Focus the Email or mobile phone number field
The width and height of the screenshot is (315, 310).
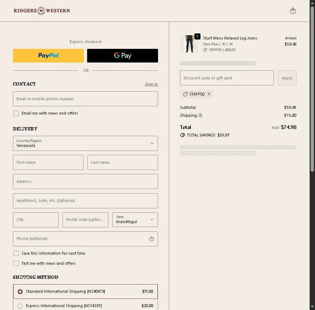tap(85, 99)
